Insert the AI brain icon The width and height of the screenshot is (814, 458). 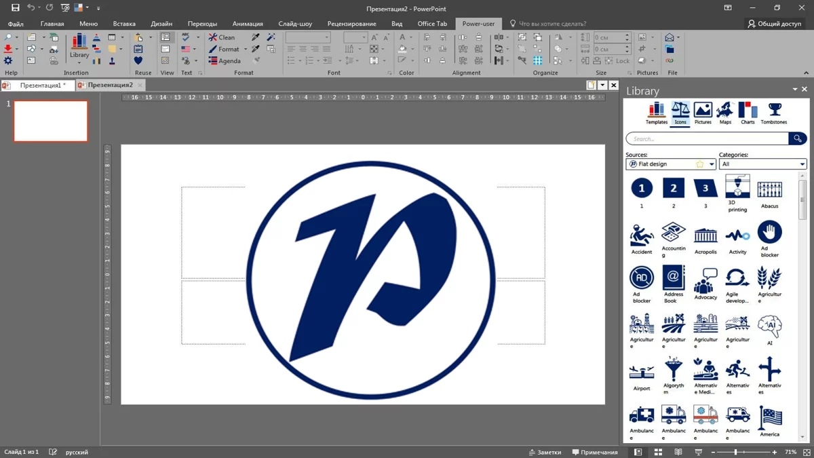pyautogui.click(x=769, y=330)
